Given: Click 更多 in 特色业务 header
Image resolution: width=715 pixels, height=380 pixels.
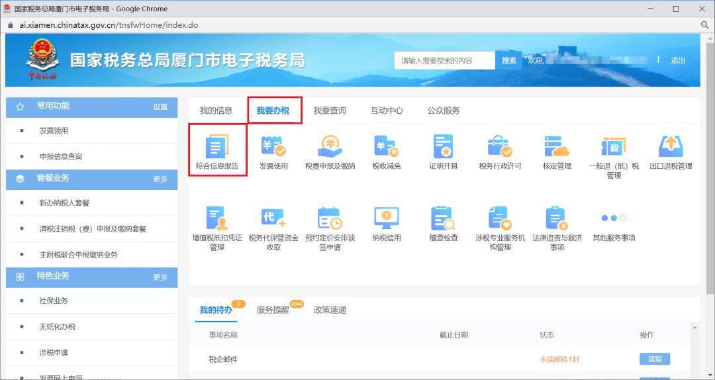Looking at the screenshot, I should (160, 277).
